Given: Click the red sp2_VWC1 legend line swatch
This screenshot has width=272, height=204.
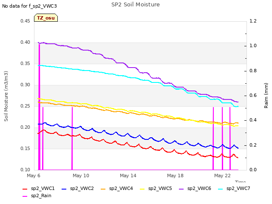Looking at the screenshot, I should tap(25, 189).
